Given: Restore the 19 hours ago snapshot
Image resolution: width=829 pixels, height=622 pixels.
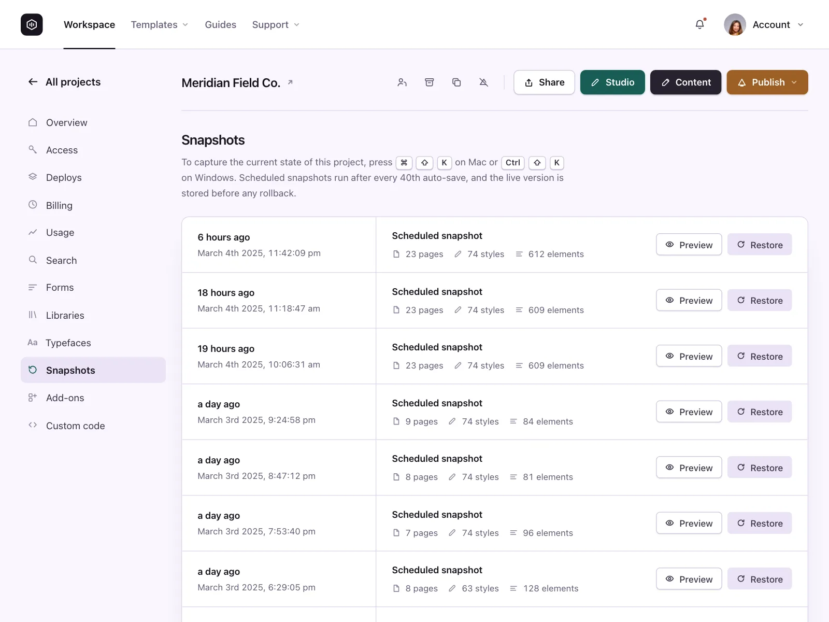Looking at the screenshot, I should [x=760, y=356].
